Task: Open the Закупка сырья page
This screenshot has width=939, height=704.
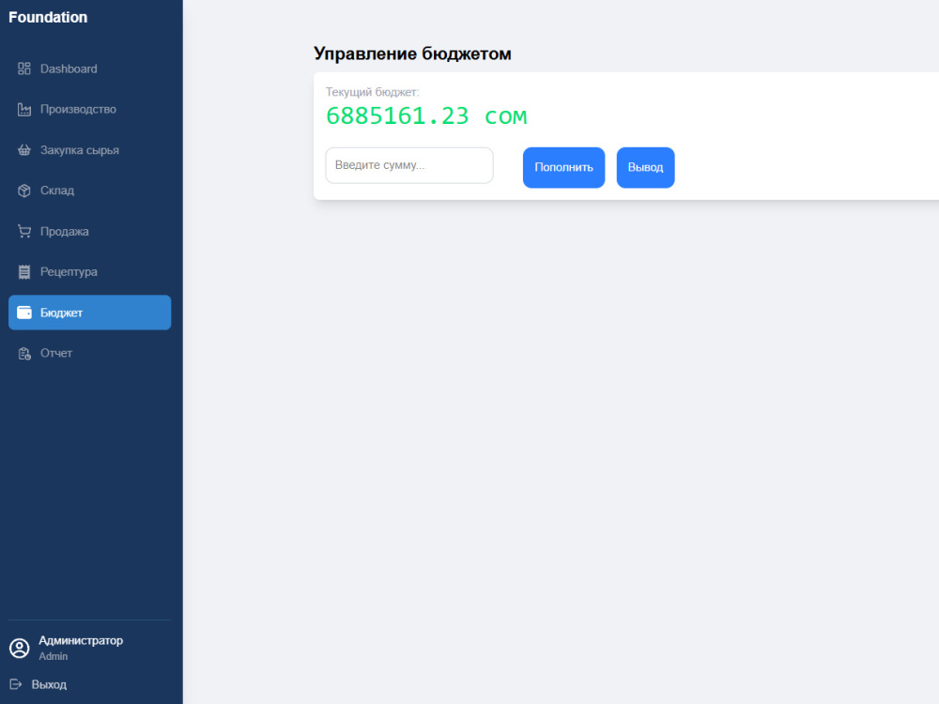Action: coord(90,150)
